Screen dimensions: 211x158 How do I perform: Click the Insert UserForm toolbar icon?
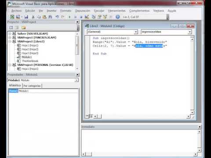click(x=18, y=17)
